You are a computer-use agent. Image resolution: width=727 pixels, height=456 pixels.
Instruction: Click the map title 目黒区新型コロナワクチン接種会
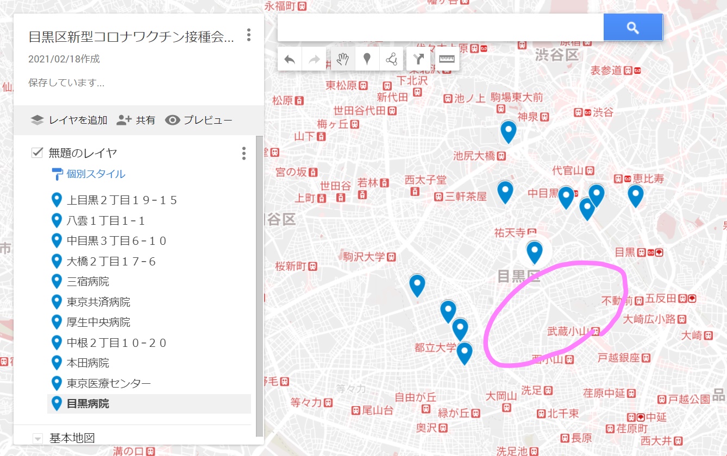click(131, 37)
